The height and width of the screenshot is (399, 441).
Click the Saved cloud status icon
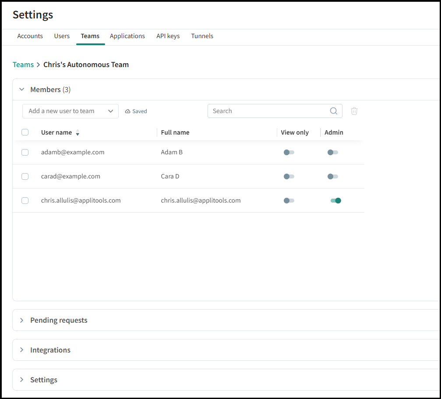tap(128, 111)
